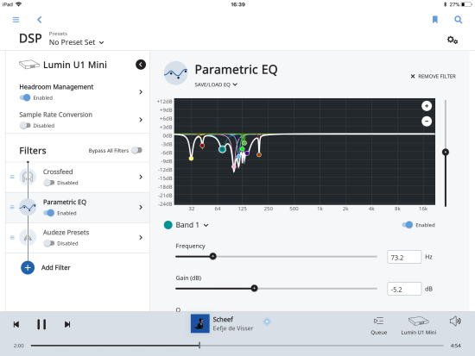Click Remove Filter button
Screen dimensions: 475x356
[434, 76]
